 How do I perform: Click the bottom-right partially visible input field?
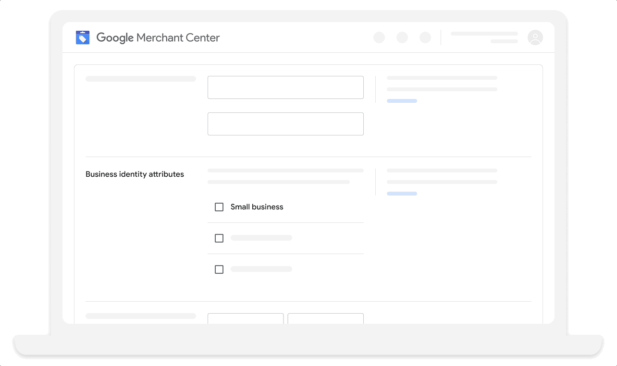[325, 318]
